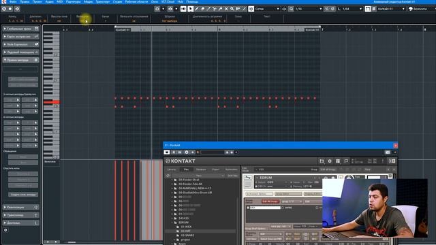
Task: Select the Line tool
Action: [244, 9]
